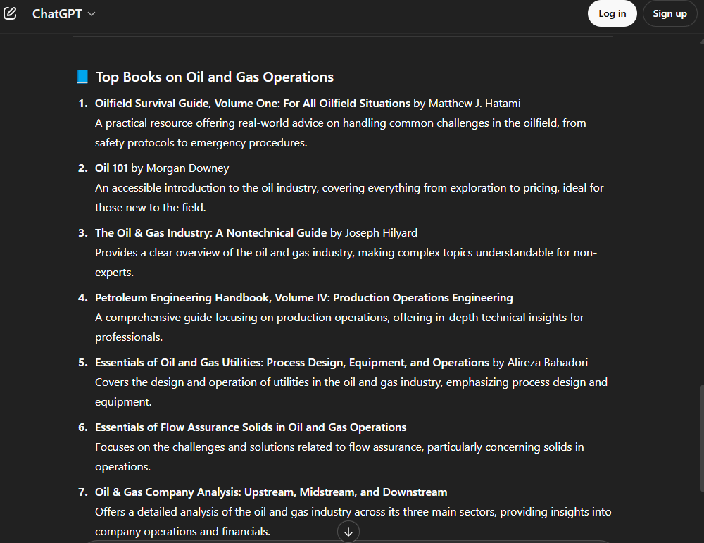The image size is (704, 543).
Task: Click the Essentials of Flow Assurance Solids title
Action: [251, 427]
